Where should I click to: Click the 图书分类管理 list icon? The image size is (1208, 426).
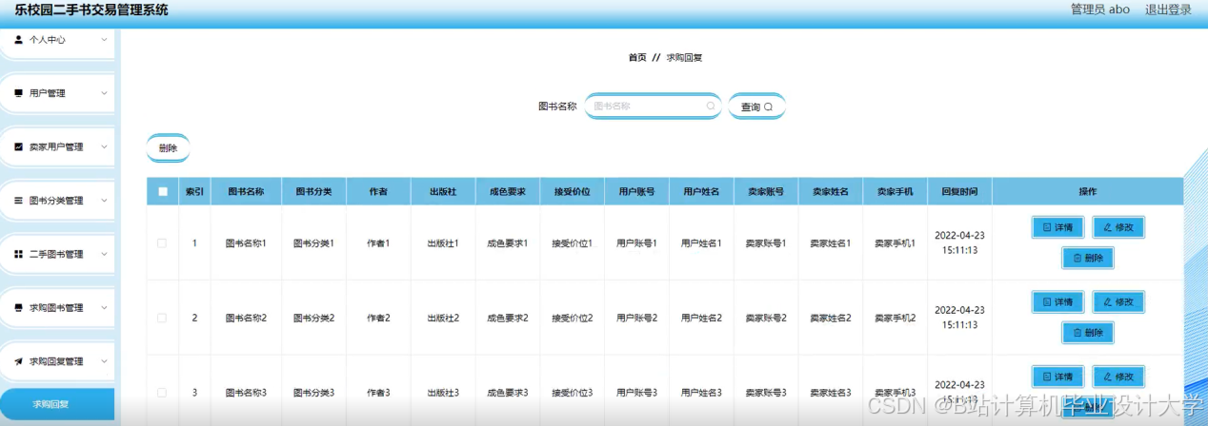[18, 201]
